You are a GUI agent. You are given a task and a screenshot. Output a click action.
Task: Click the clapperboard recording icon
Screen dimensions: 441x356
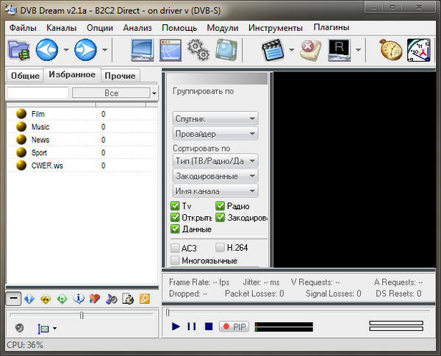273,50
